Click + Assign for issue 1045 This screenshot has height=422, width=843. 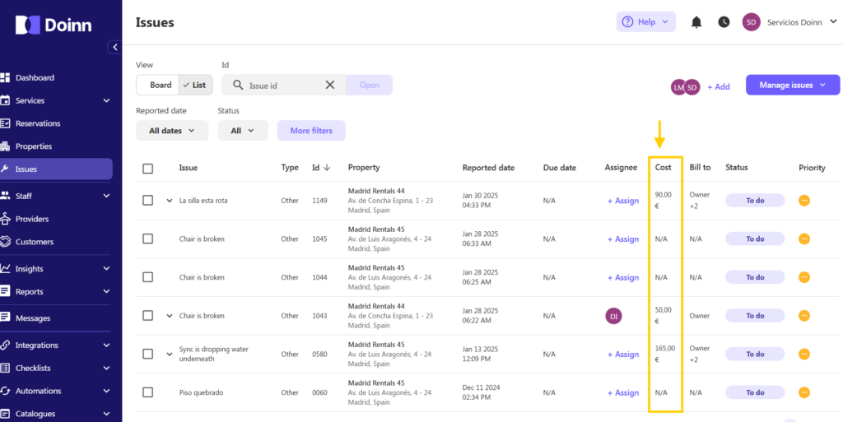click(x=623, y=239)
